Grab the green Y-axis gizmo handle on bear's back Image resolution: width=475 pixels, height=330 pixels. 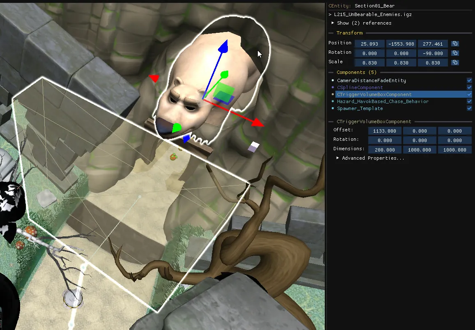tap(225, 74)
